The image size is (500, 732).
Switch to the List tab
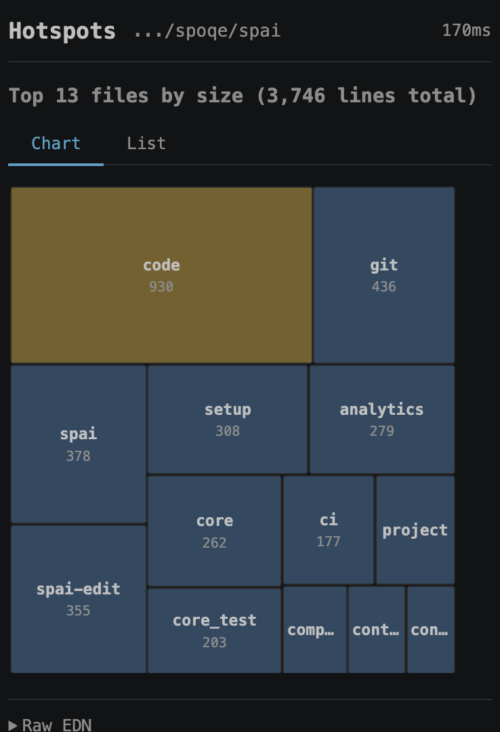[146, 143]
